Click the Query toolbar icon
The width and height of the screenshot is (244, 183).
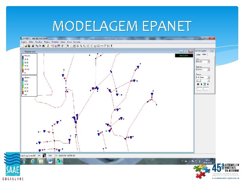(53, 46)
